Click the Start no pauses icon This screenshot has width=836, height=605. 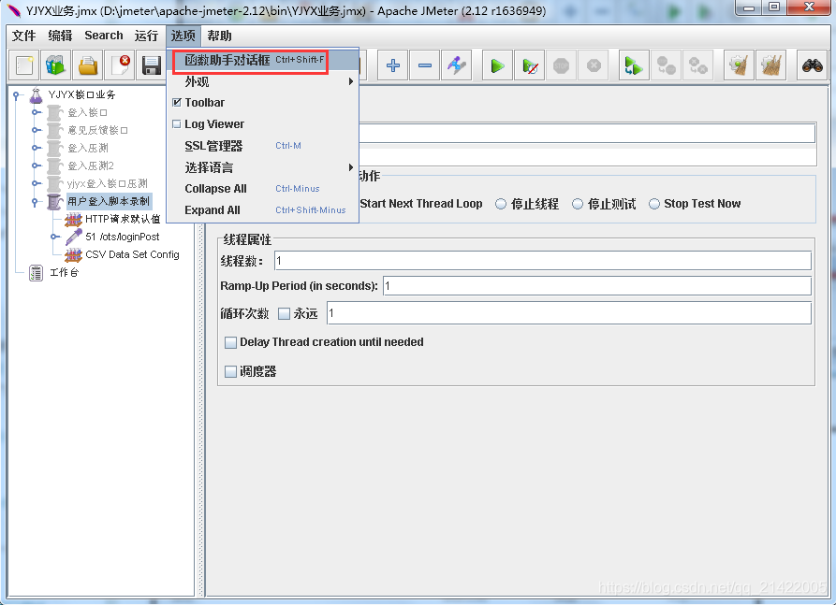(530, 65)
